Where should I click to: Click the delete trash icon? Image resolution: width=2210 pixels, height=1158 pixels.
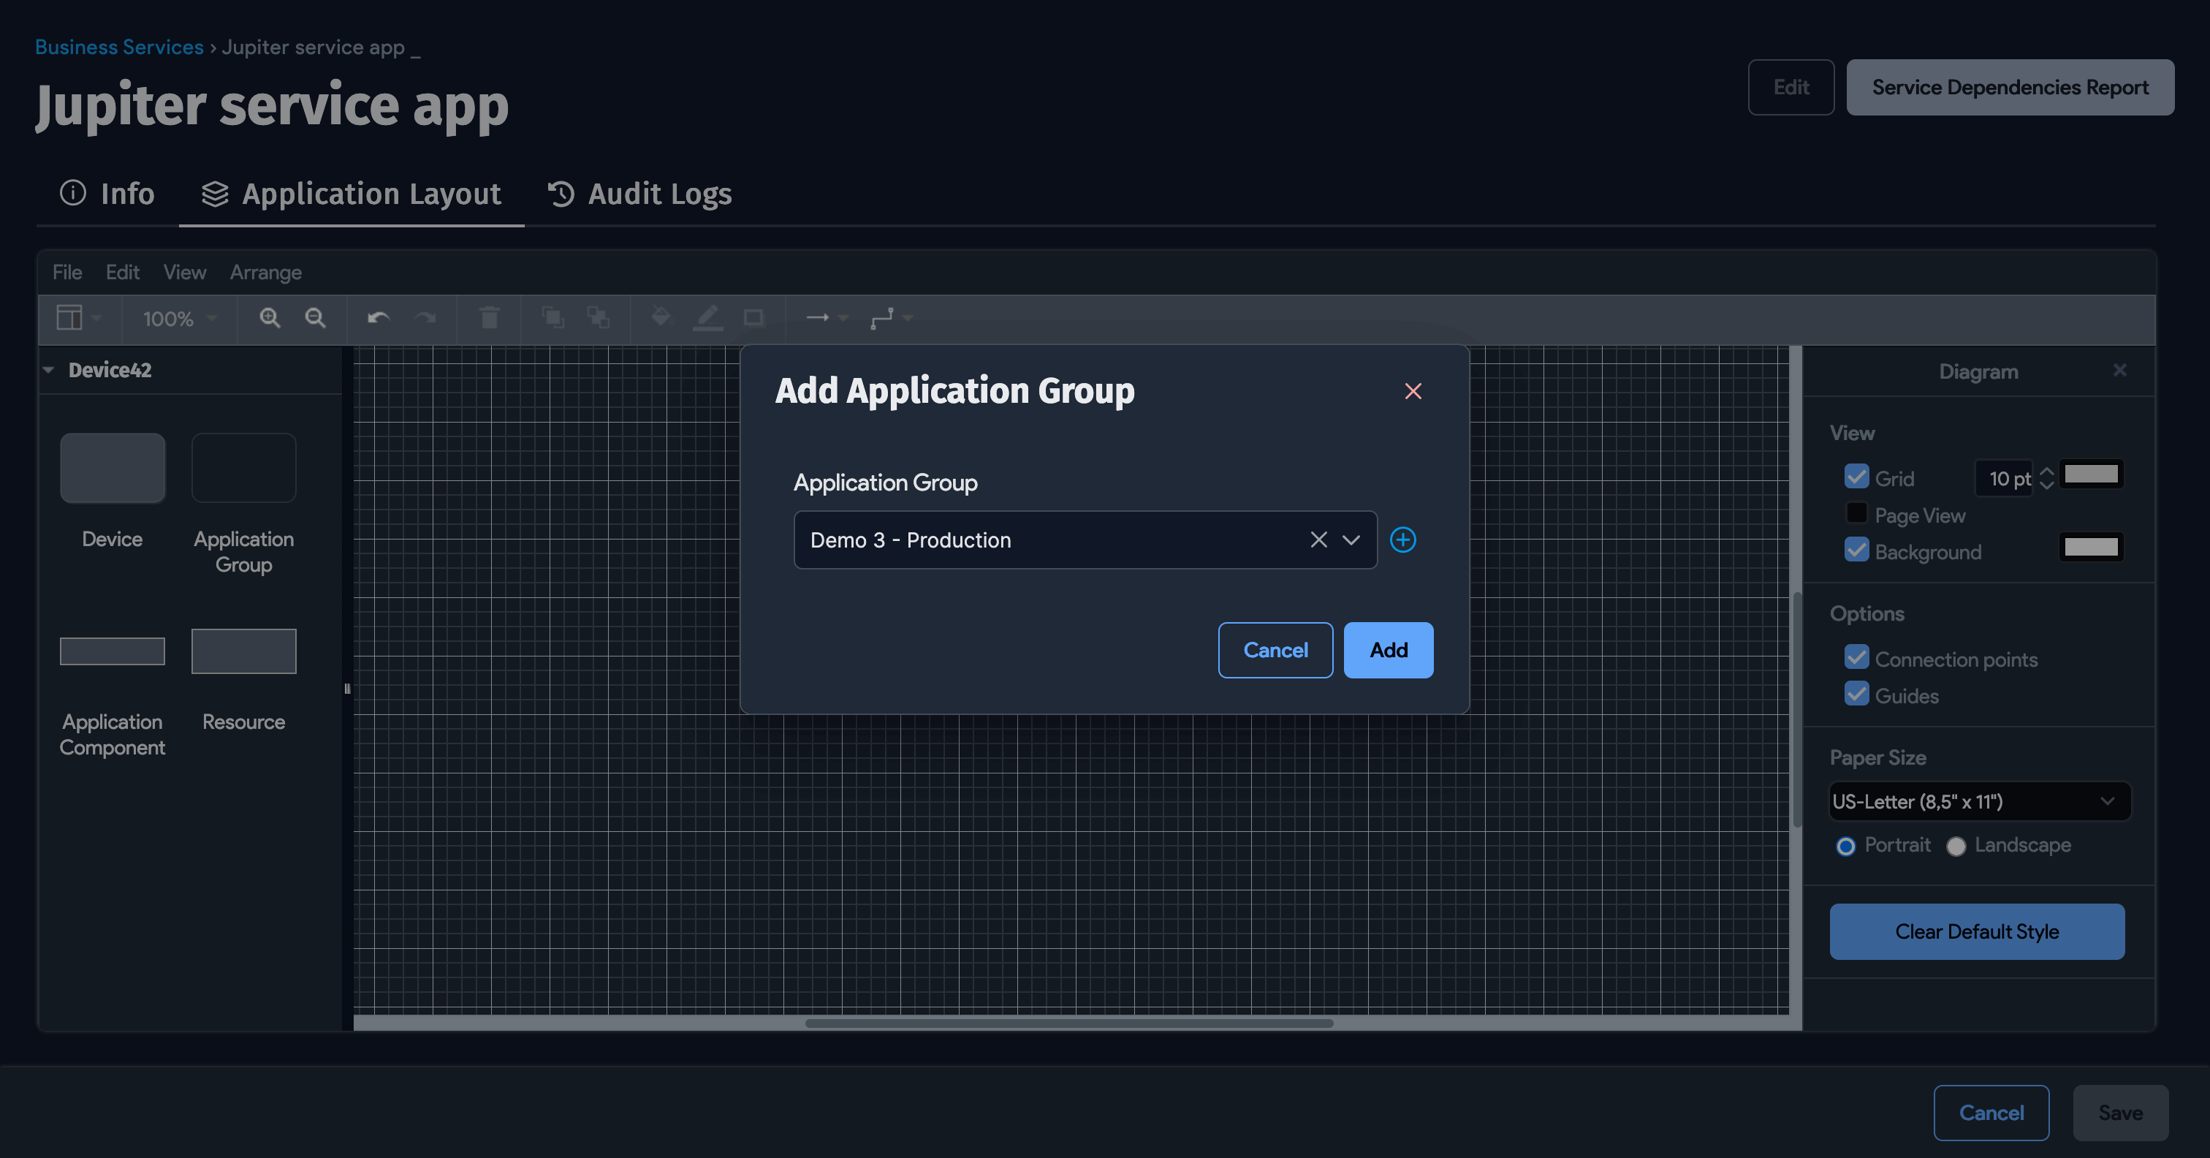[x=489, y=319]
